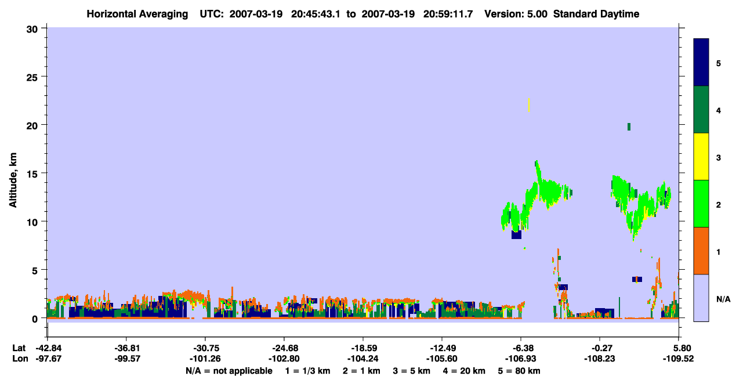Screen dimensions: 754x387
Task: Click the small yellow streak above 20 km
Action: click(529, 105)
